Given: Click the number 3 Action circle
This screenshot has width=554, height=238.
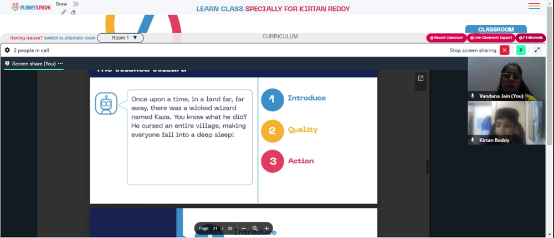Looking at the screenshot, I should [273, 162].
